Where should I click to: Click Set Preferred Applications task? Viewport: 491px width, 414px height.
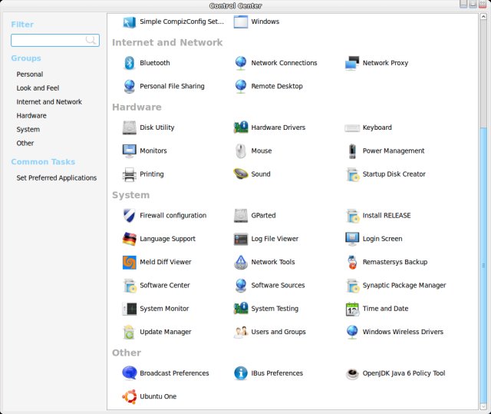pyautogui.click(x=57, y=178)
